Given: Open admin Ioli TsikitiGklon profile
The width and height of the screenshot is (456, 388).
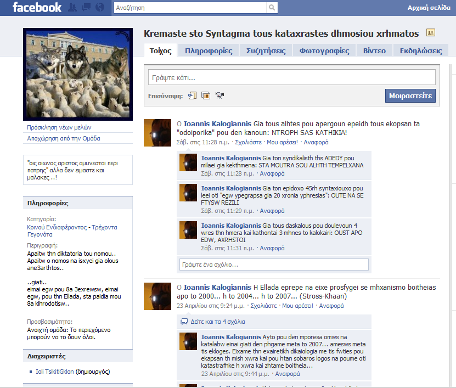Looking at the screenshot, I should click(x=55, y=372).
